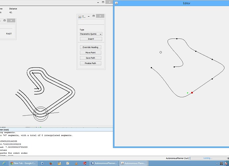Click the Java icon in the Editor title bar
The image size is (229, 166).
point(116,3)
